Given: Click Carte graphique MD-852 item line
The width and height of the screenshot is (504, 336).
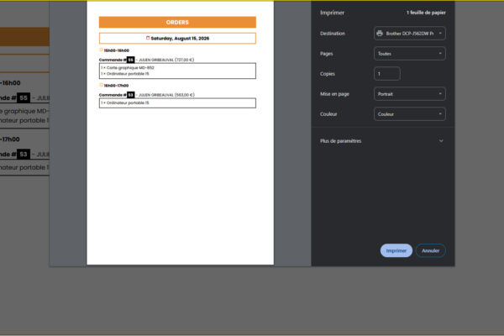Looking at the screenshot, I should point(128,68).
